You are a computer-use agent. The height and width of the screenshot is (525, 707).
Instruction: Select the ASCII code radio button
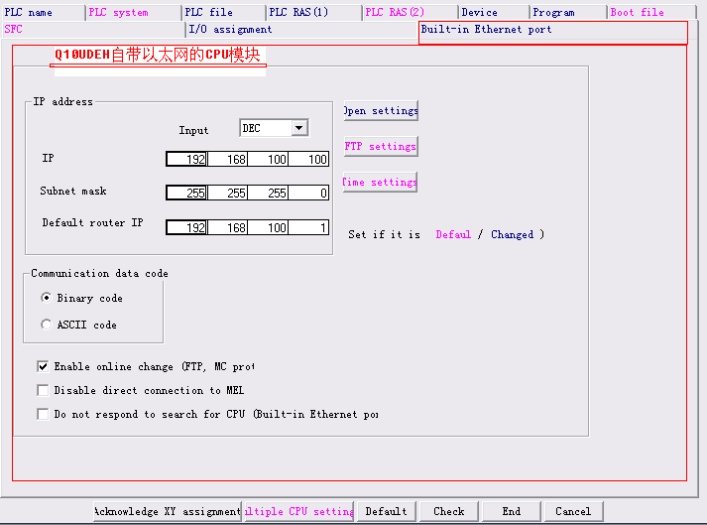tap(47, 325)
